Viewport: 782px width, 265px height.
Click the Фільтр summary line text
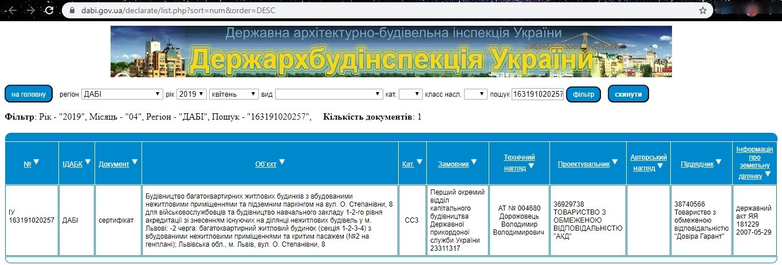pyautogui.click(x=158, y=117)
